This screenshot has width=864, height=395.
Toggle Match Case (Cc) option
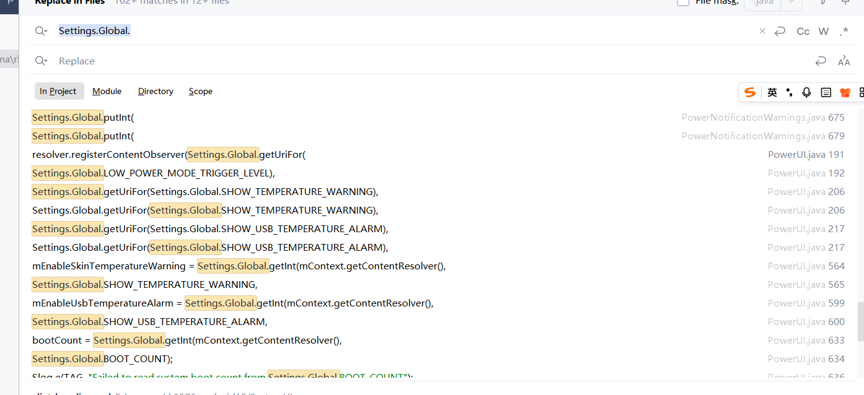click(x=803, y=31)
